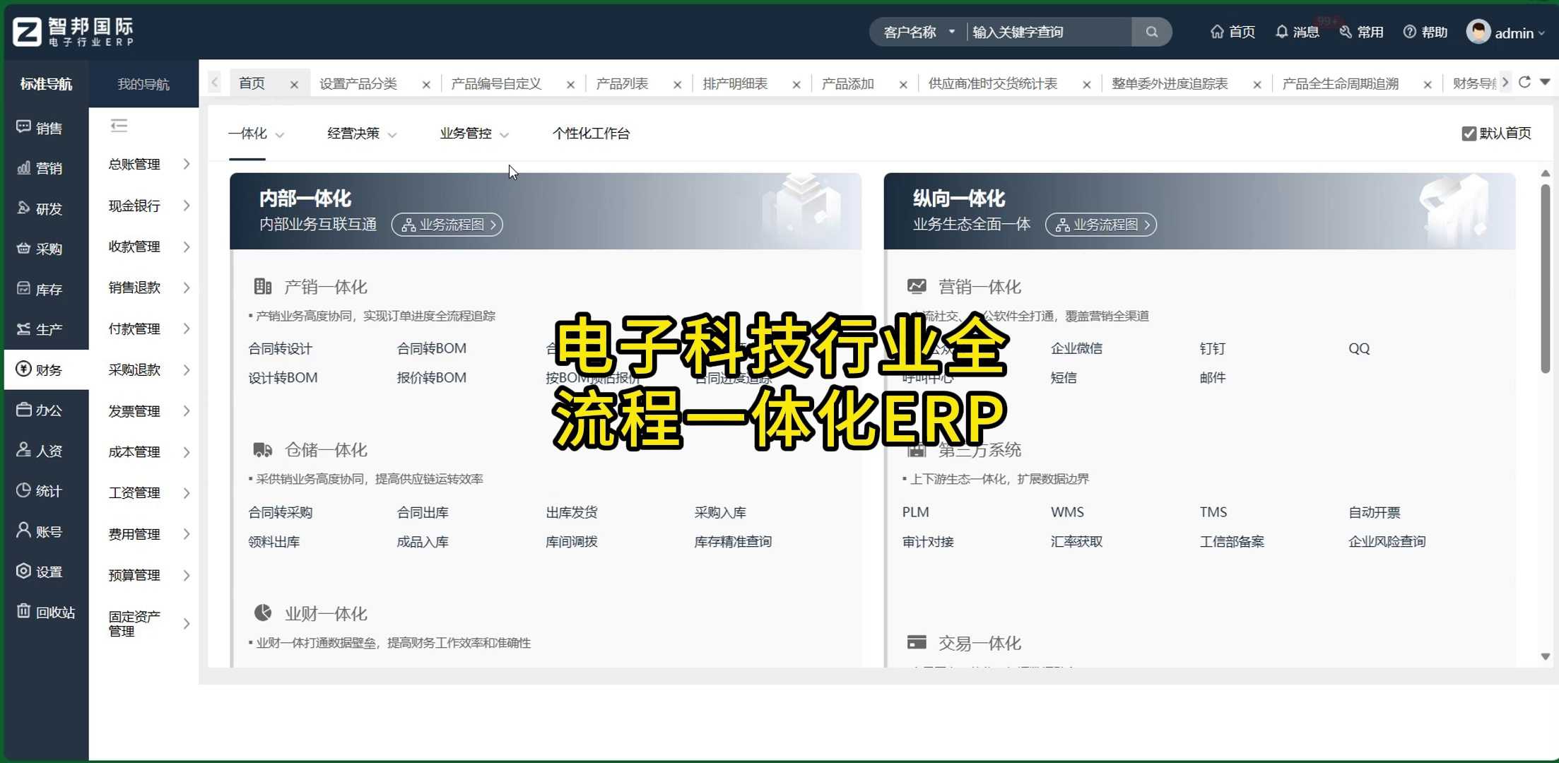Screen dimensions: 1559x763
Task: Toggle the 默认首页 checkbox
Action: (1469, 134)
